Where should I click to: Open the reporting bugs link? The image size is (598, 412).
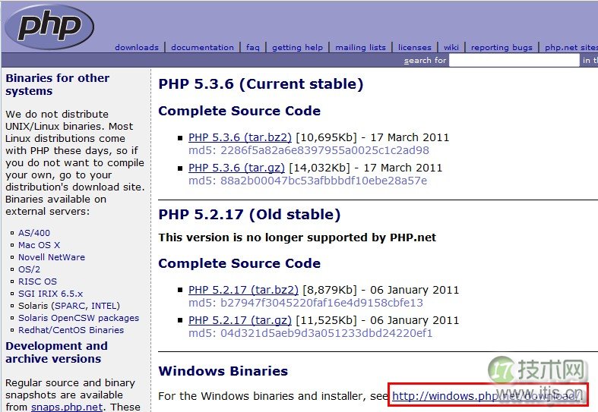tap(501, 48)
